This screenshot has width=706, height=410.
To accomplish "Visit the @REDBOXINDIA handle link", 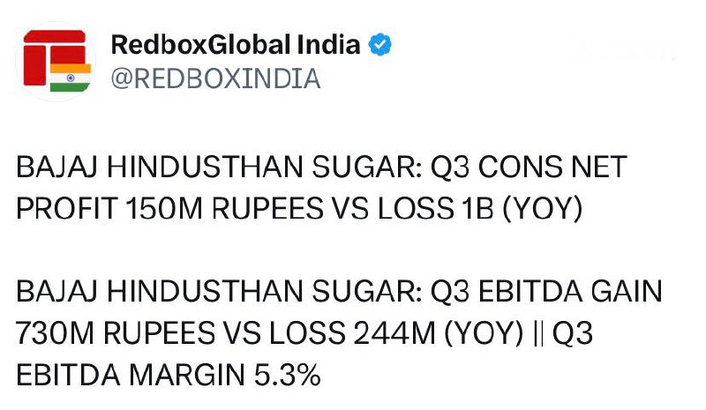I will point(214,78).
